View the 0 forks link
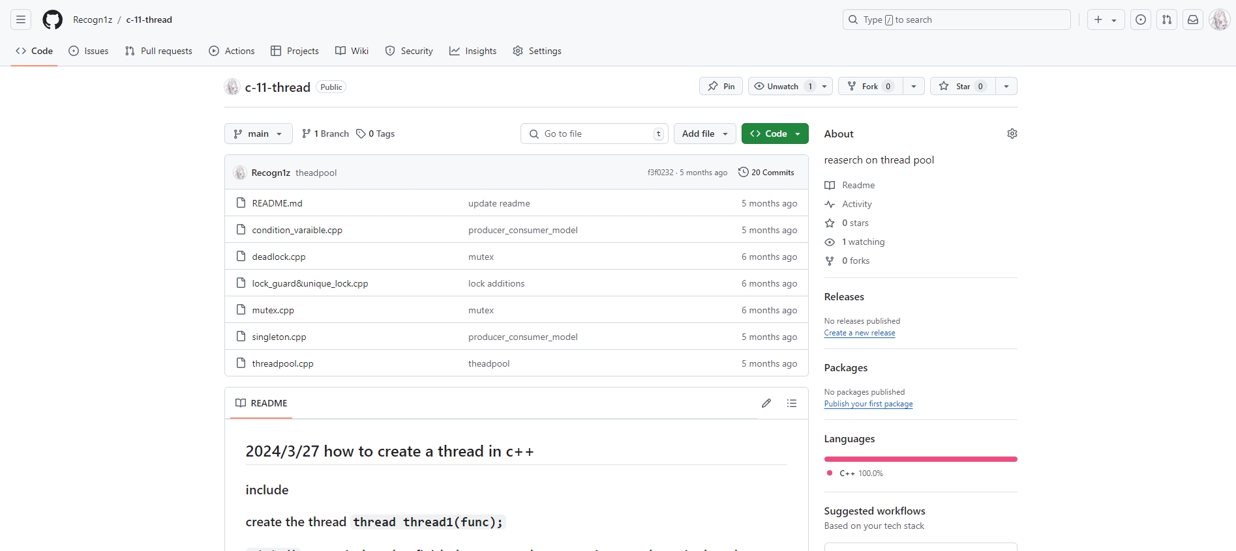Viewport: 1236px width, 551px height. (x=847, y=261)
